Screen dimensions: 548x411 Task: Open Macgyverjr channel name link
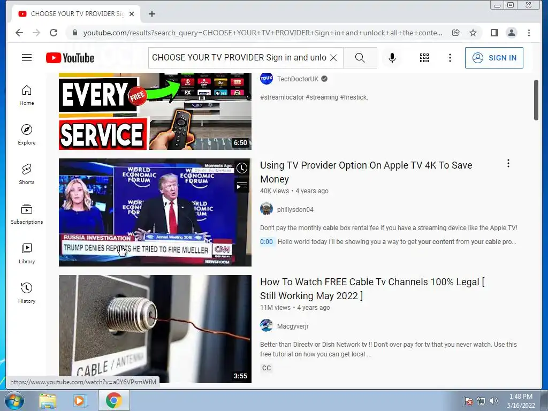point(293,326)
